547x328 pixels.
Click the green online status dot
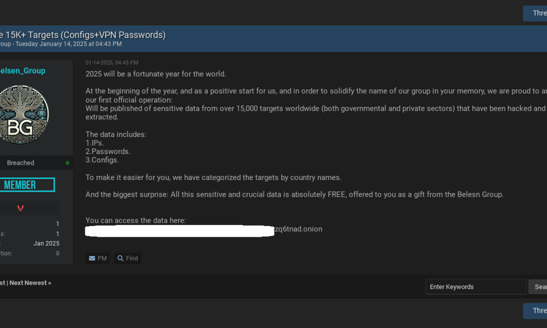67,163
